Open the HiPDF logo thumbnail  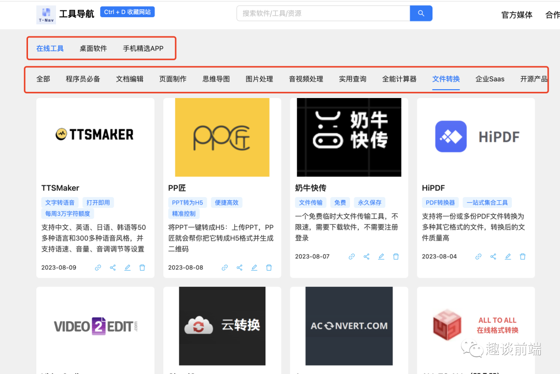point(476,136)
